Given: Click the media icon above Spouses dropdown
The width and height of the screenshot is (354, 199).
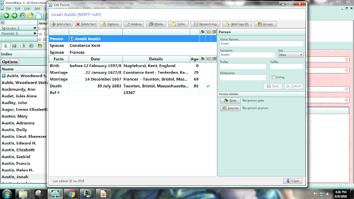Looking at the screenshot, I should [x=3, y=23].
